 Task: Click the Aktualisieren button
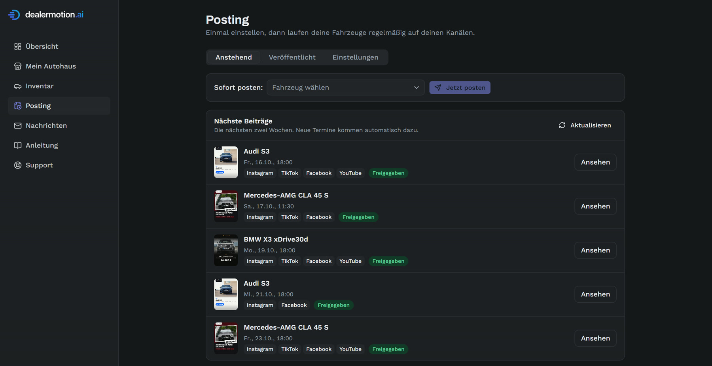(585, 125)
